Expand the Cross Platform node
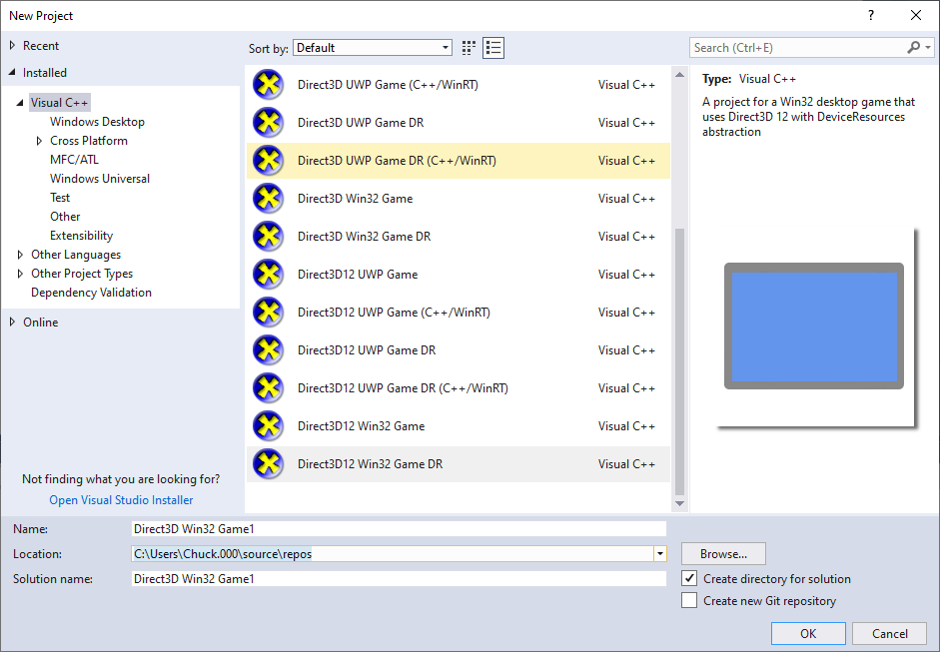Screen dimensions: 940x652 39,141
